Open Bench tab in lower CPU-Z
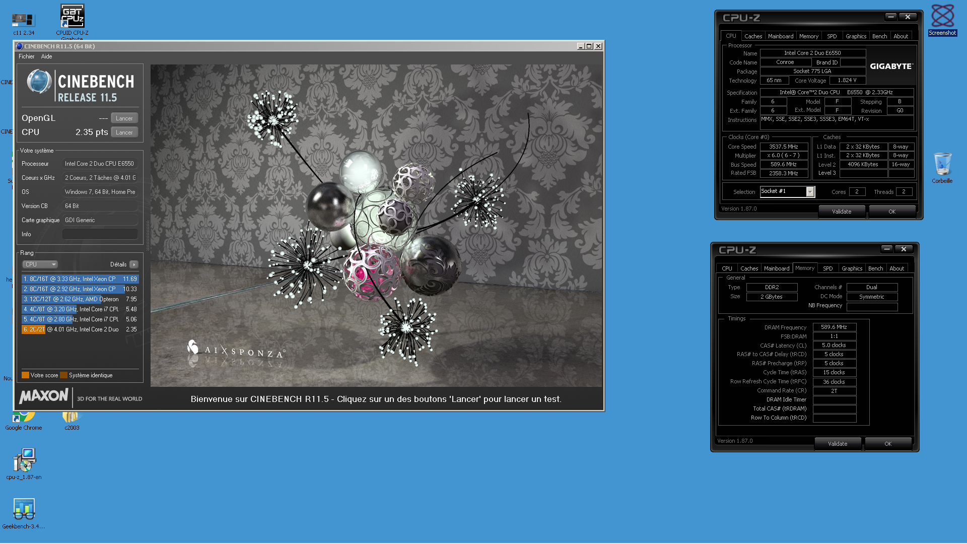 875,268
